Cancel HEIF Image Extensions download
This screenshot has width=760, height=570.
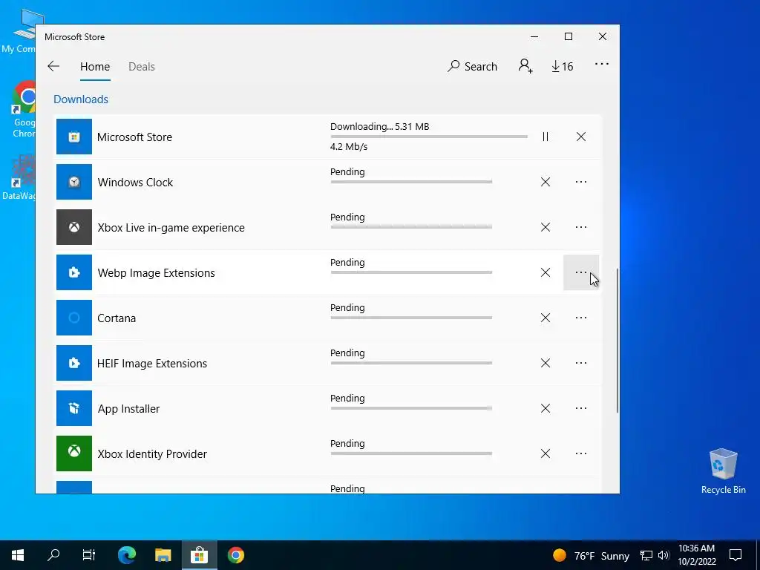(546, 363)
